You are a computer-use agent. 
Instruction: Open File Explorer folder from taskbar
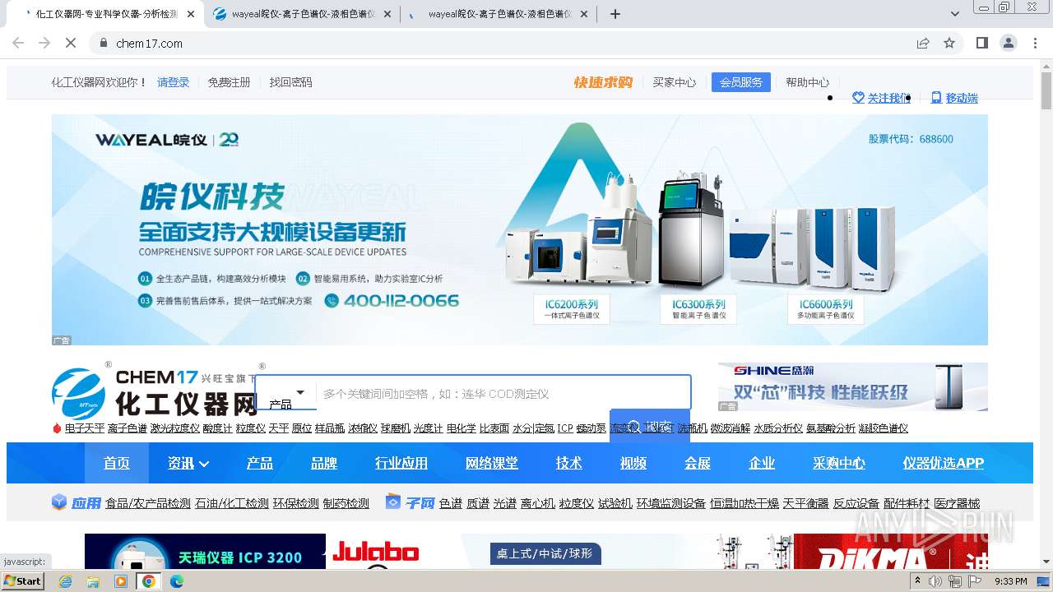pyautogui.click(x=93, y=581)
